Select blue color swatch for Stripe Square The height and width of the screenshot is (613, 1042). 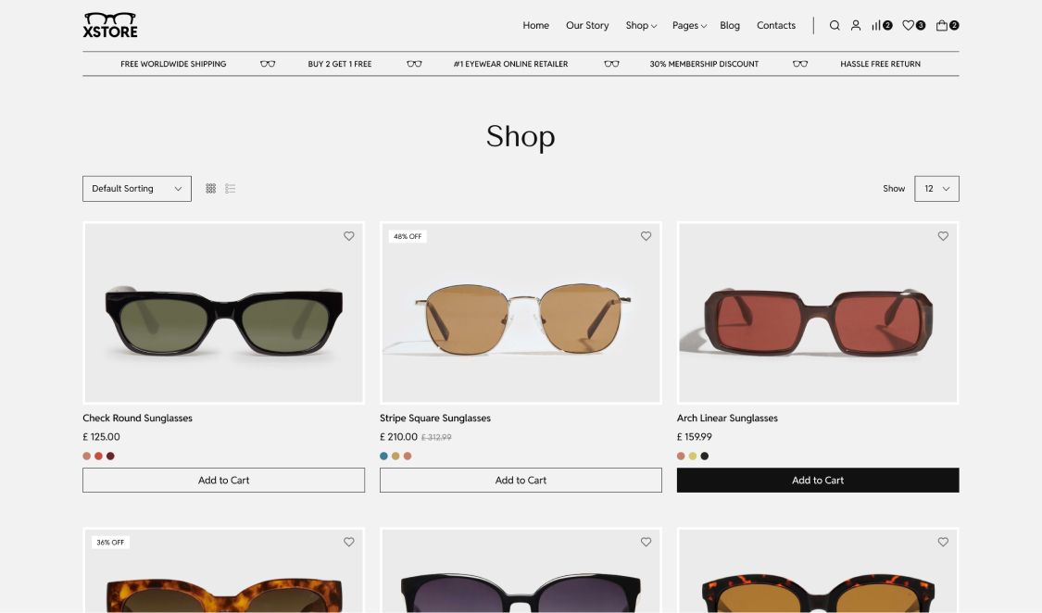pyautogui.click(x=384, y=457)
